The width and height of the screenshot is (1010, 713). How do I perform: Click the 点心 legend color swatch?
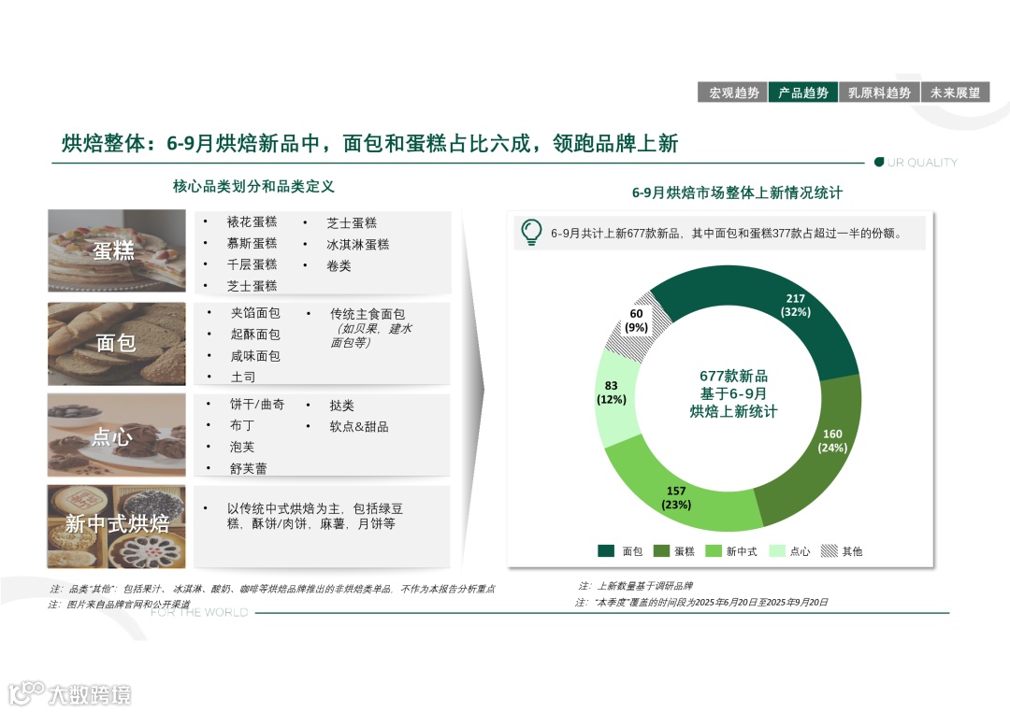click(777, 550)
